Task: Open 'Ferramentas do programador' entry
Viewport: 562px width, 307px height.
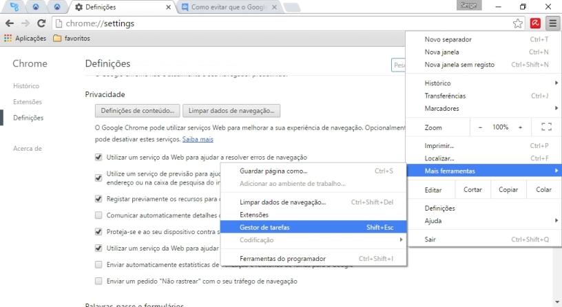Action: [313, 259]
